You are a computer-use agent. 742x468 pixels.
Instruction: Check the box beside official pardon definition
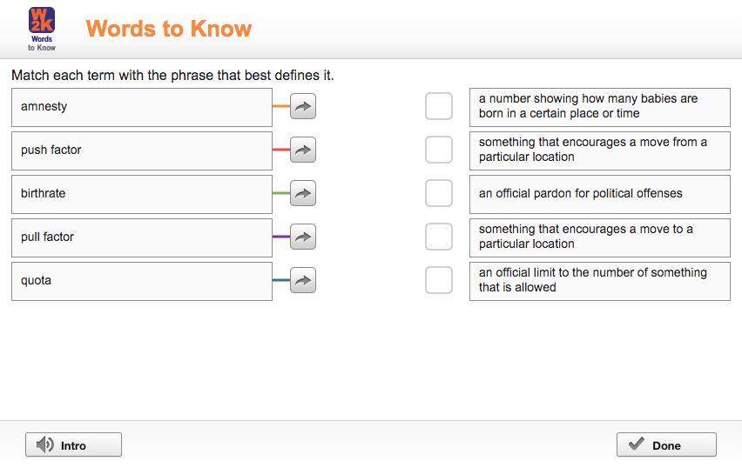click(439, 193)
